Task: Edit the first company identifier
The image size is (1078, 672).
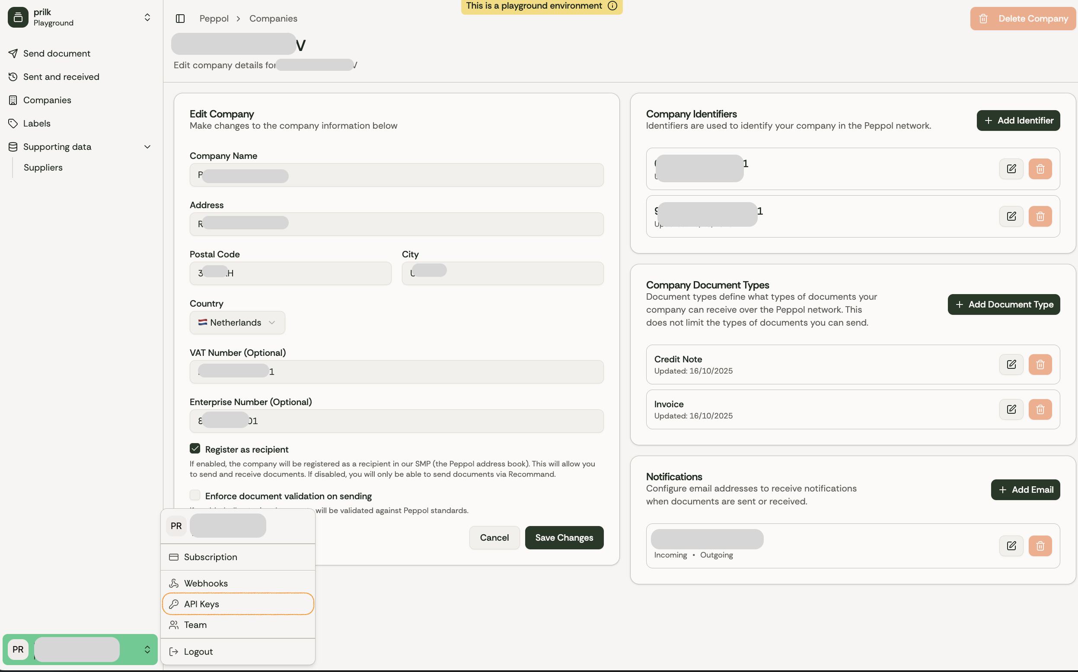Action: point(1011,169)
